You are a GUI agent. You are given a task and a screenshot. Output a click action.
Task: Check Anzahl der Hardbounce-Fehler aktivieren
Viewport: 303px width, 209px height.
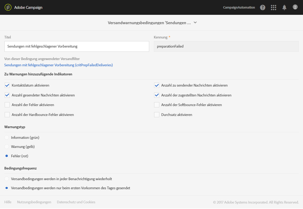(7, 115)
